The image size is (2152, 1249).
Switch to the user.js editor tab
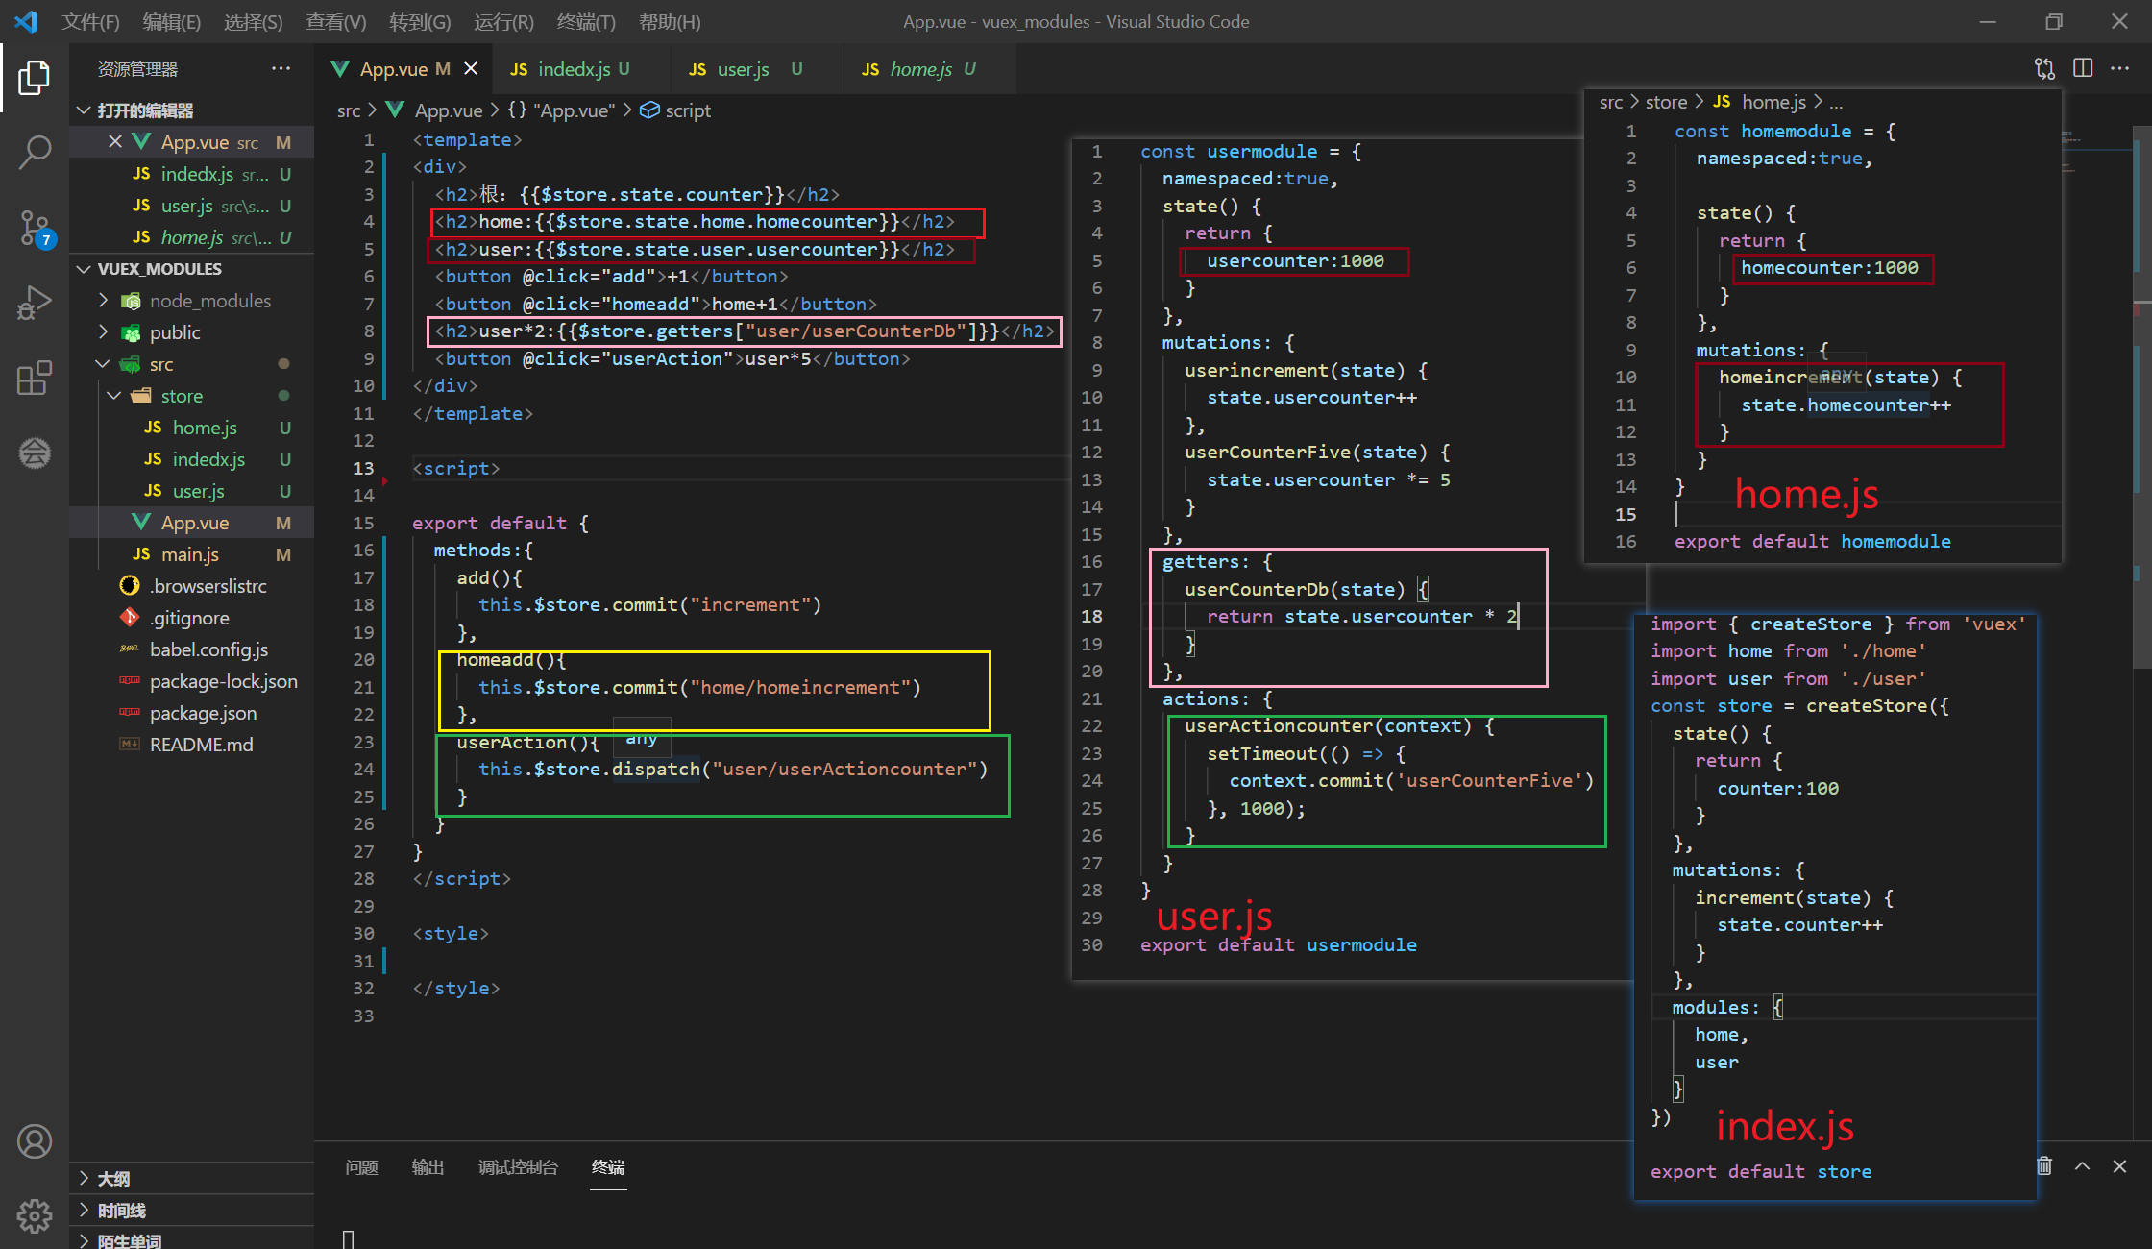coord(743,69)
